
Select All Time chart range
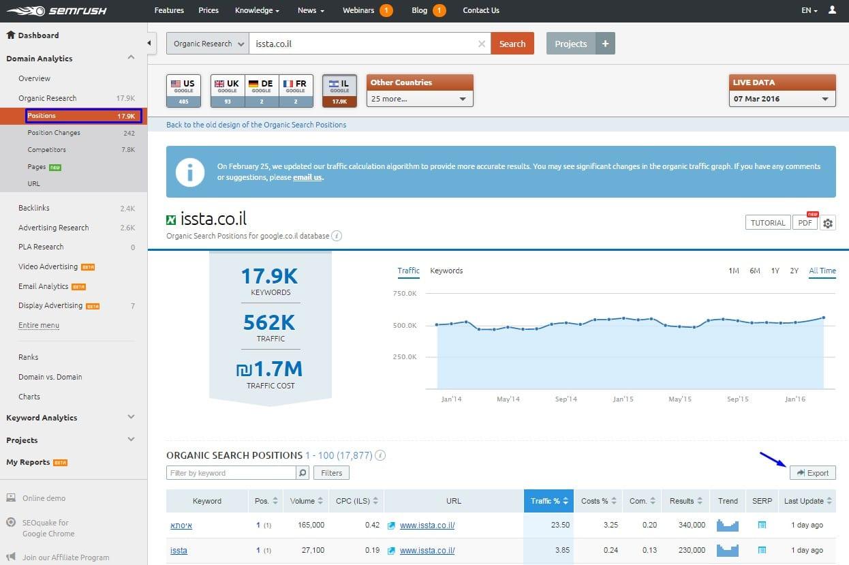pyautogui.click(x=822, y=271)
